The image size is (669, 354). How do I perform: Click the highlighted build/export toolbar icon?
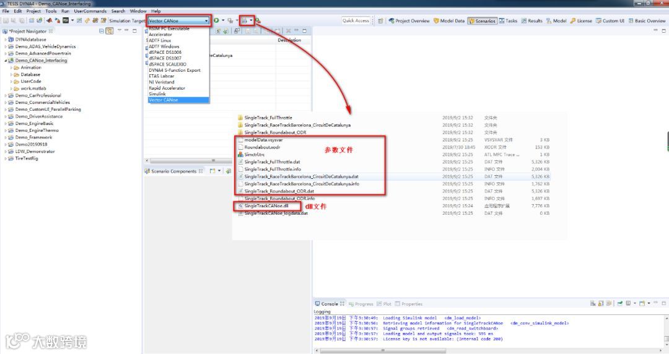coord(244,20)
